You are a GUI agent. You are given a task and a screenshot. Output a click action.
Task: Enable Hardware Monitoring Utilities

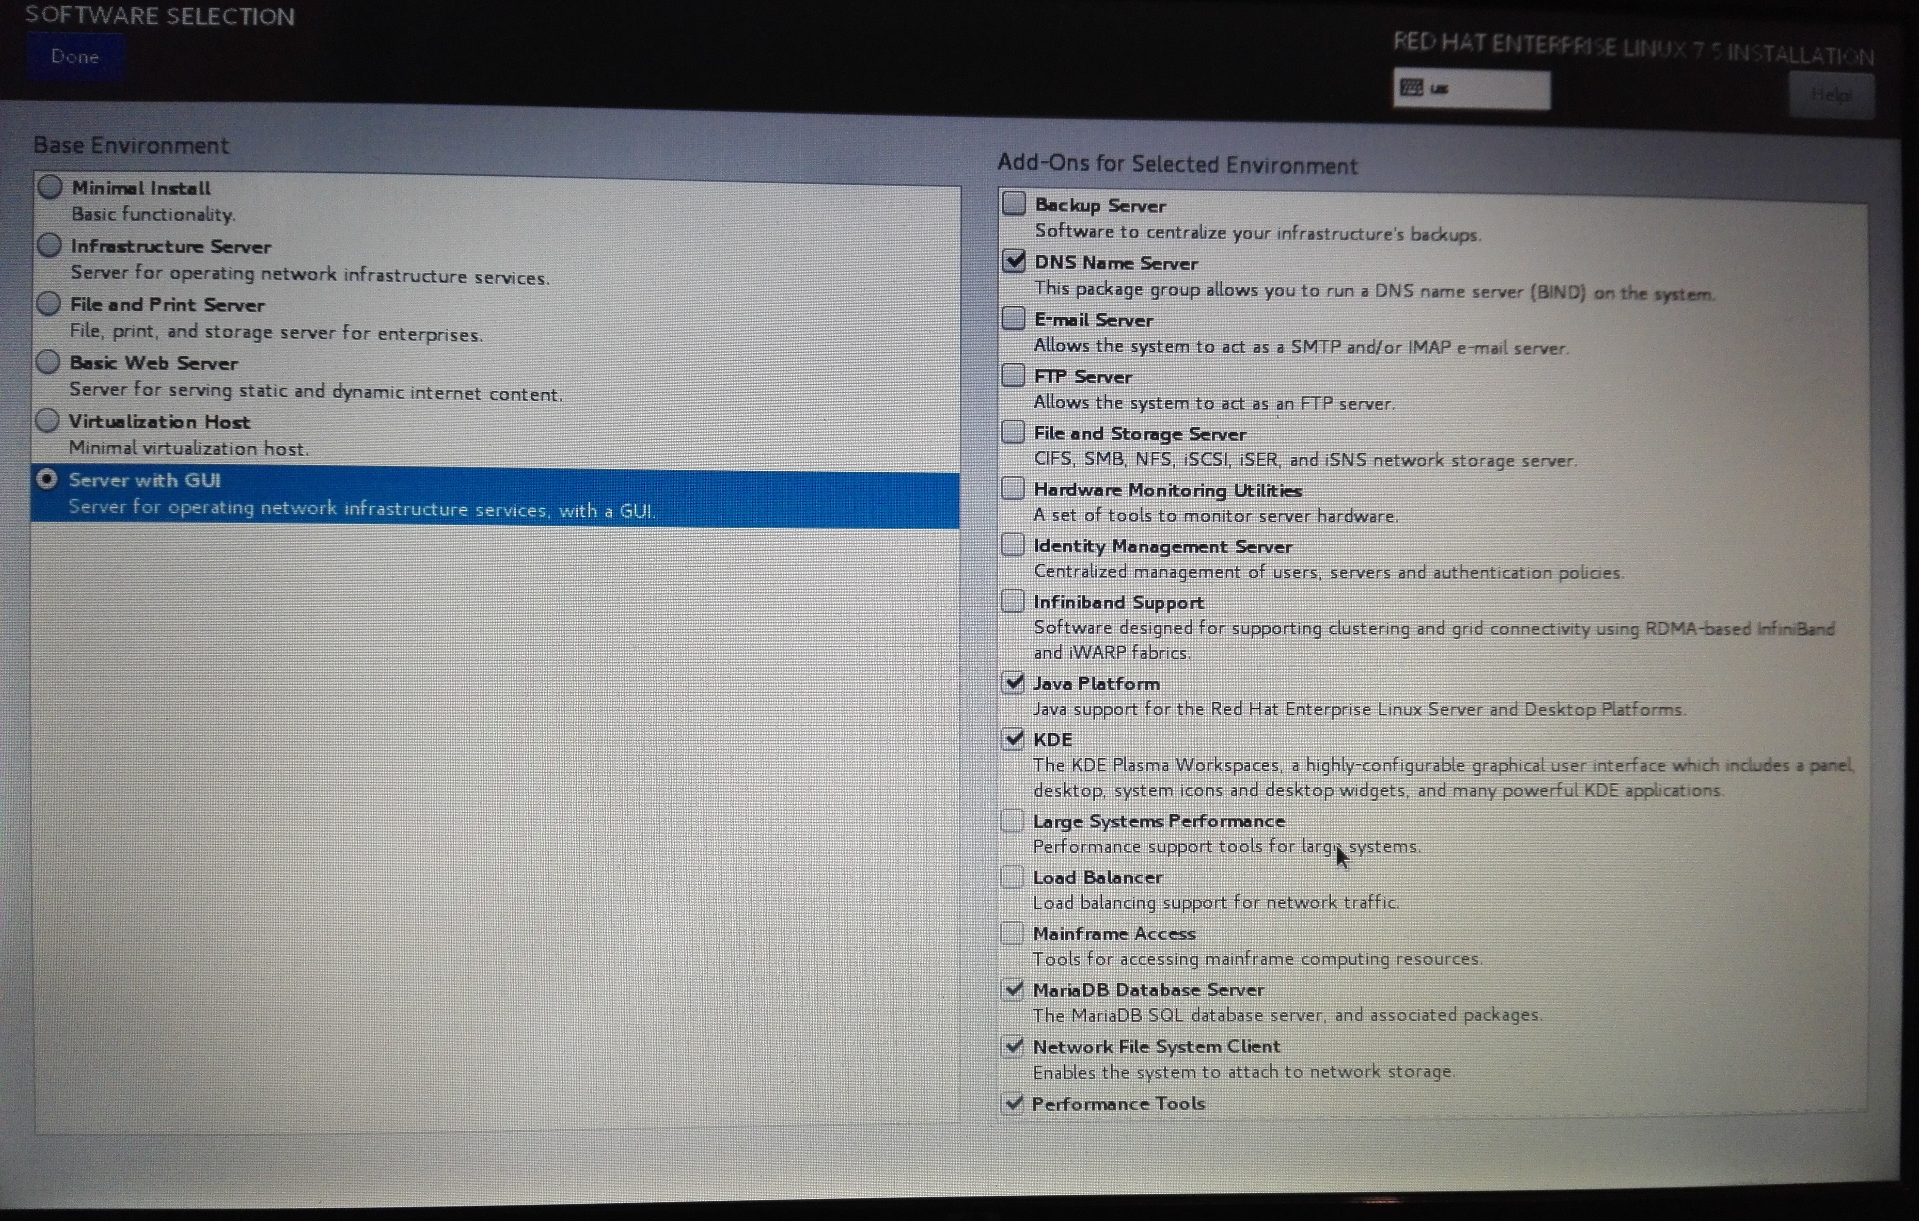pyautogui.click(x=1013, y=488)
